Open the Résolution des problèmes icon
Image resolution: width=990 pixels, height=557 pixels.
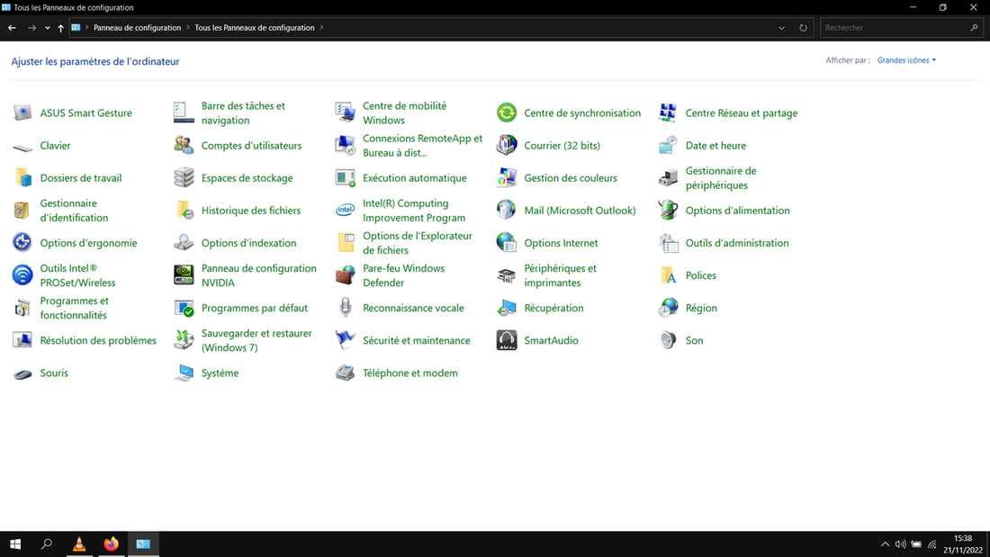(22, 340)
